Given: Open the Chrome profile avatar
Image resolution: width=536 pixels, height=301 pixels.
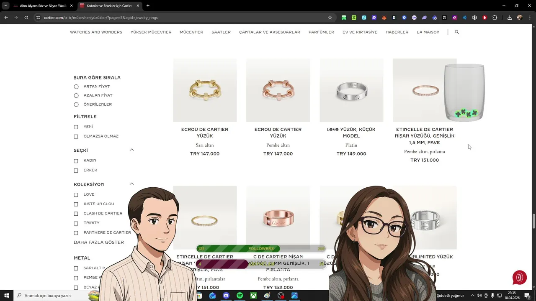Looking at the screenshot, I should click(x=520, y=18).
